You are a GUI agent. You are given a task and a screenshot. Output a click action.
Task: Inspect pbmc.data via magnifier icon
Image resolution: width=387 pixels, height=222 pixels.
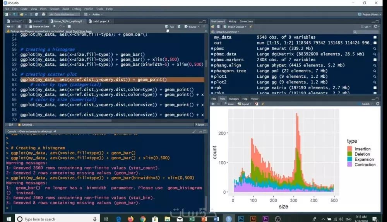[375, 54]
